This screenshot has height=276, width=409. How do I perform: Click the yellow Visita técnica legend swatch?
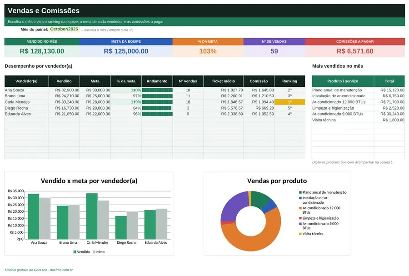tap(300, 234)
